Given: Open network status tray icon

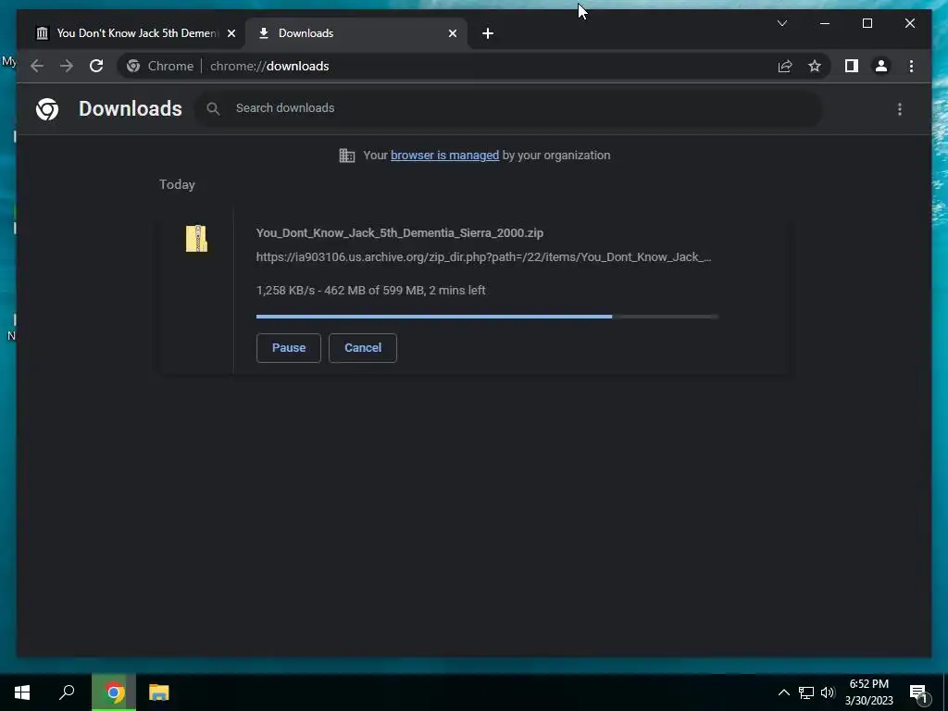Looking at the screenshot, I should click(x=806, y=692).
